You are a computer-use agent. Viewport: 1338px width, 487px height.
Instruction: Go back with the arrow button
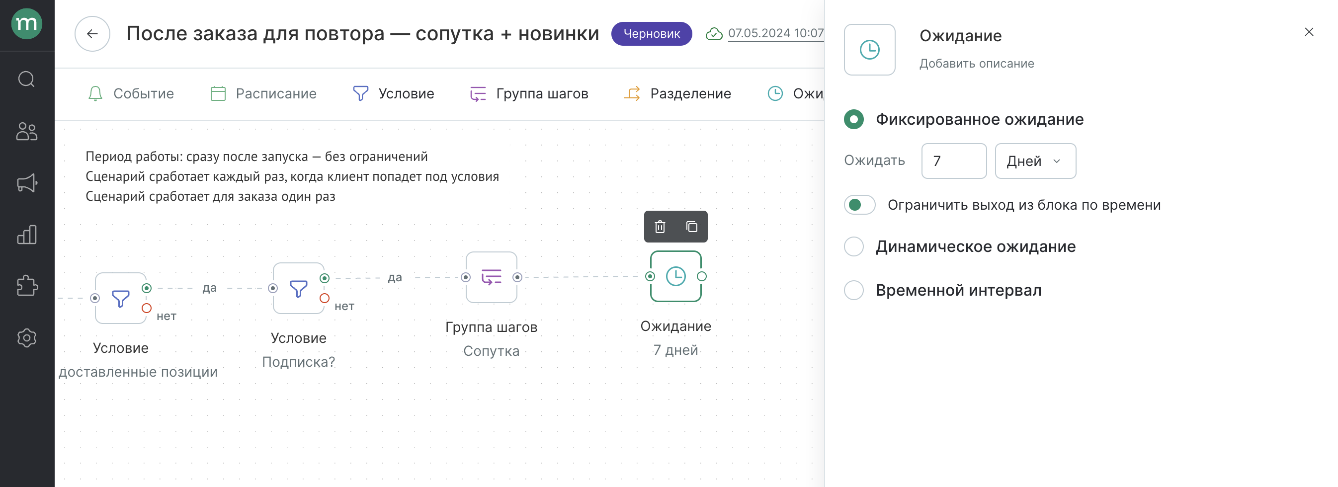click(92, 34)
